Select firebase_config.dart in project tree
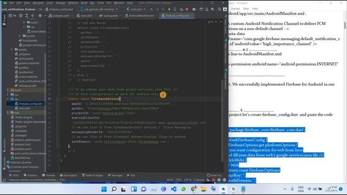347x195 pixels. 29,103
